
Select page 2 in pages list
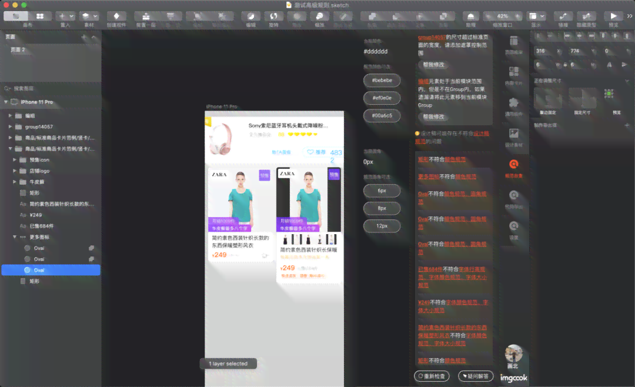(50, 49)
